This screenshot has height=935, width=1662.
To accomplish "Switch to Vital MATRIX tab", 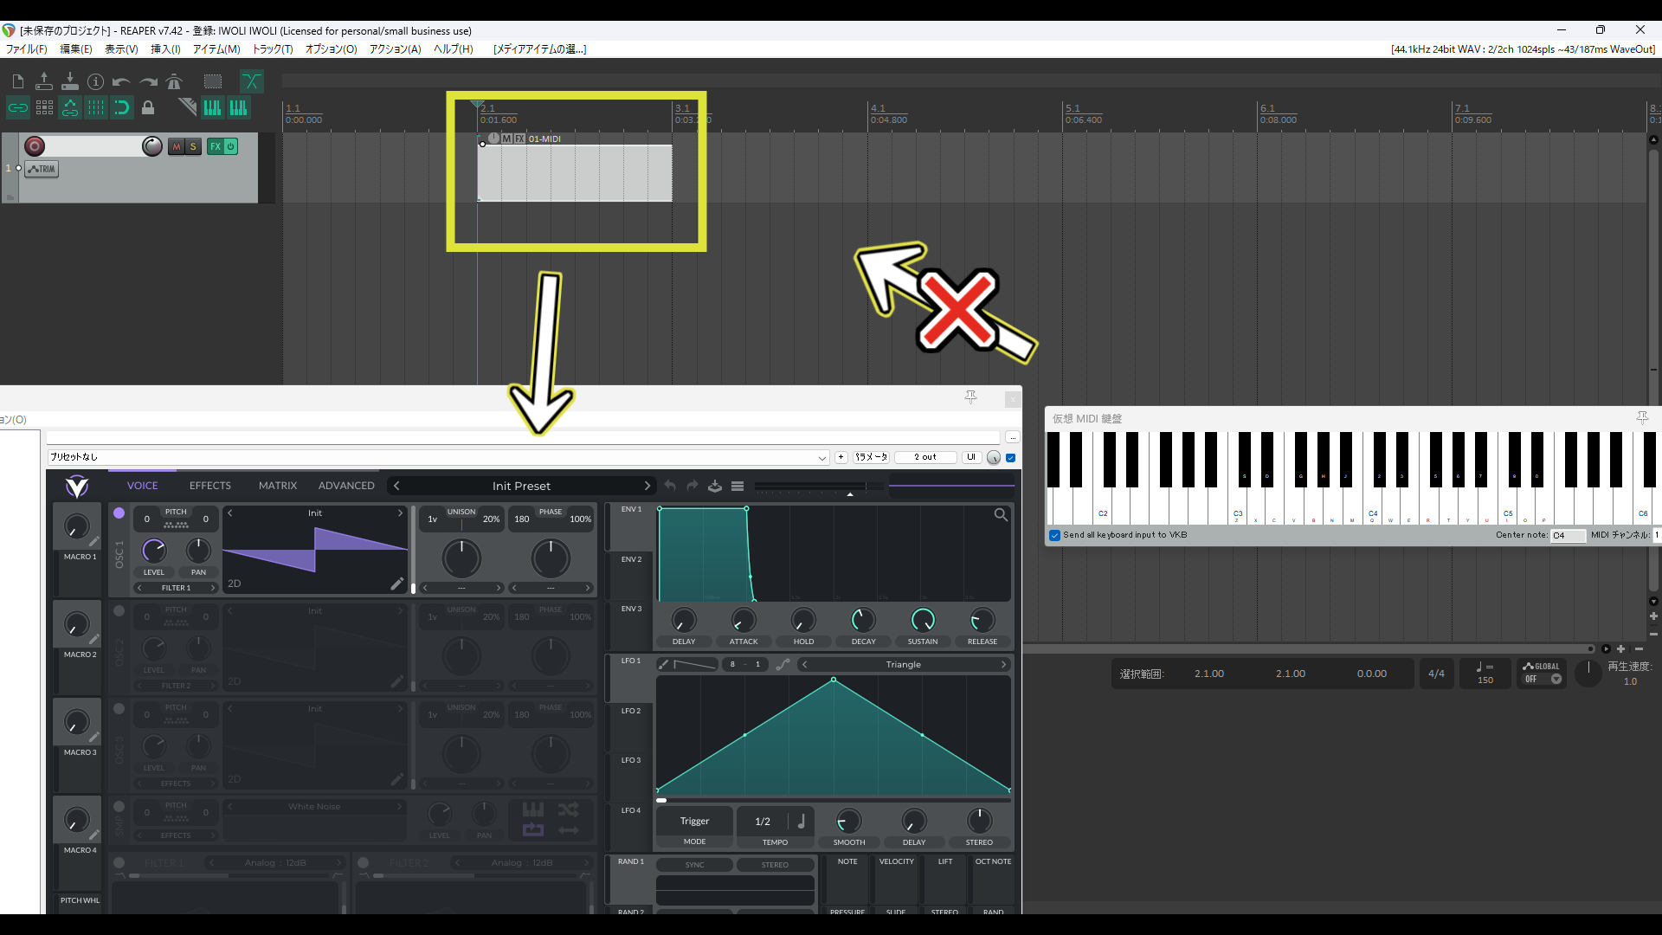I will [x=278, y=486].
